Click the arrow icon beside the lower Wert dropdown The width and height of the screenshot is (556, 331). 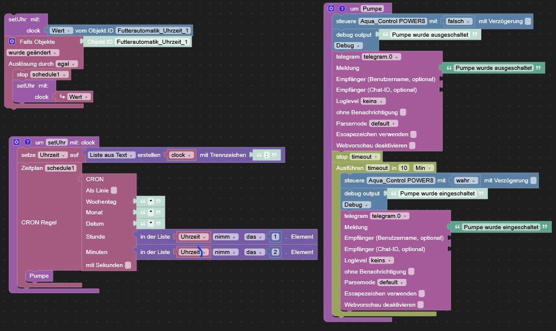pyautogui.click(x=62, y=97)
